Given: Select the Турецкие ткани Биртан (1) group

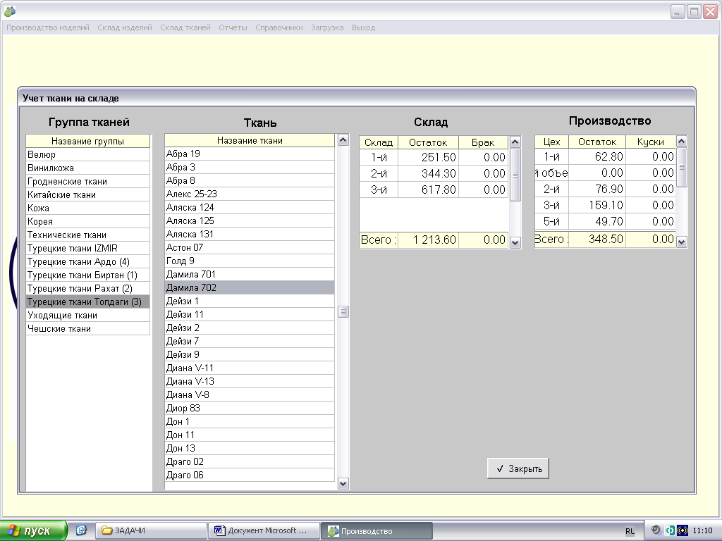Looking at the screenshot, I should click(x=88, y=275).
